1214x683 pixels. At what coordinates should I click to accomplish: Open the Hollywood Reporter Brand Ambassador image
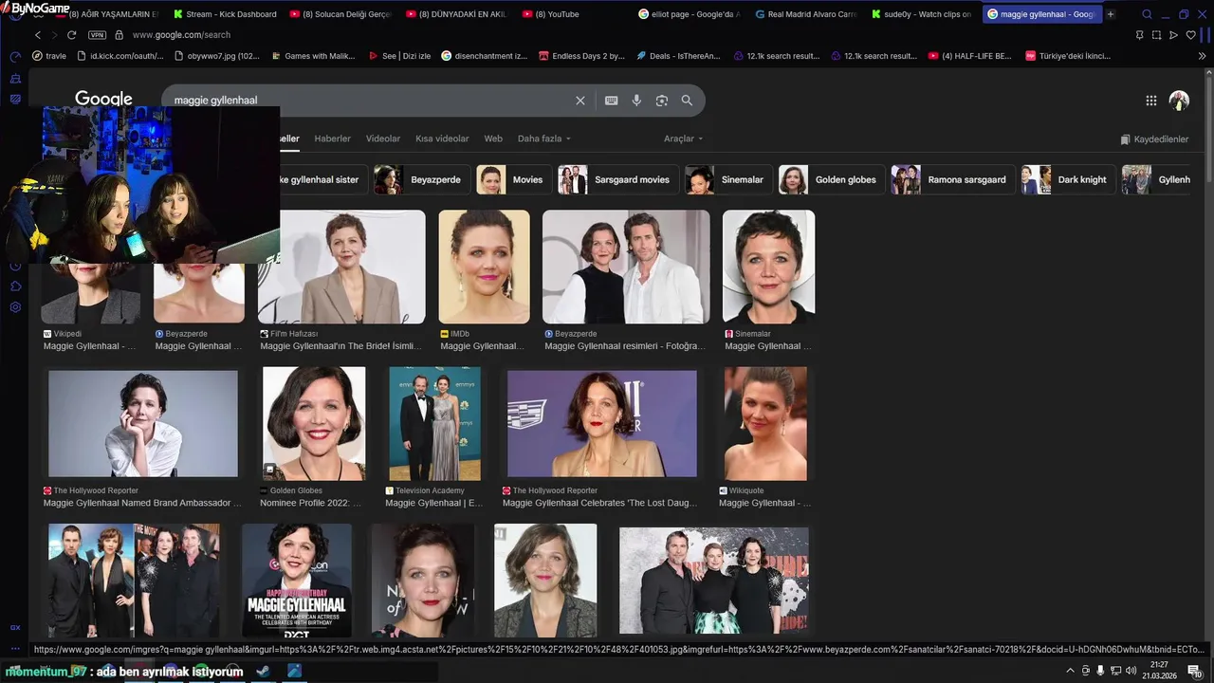point(143,423)
